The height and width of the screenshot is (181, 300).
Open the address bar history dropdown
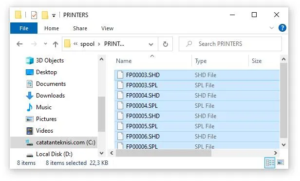pyautogui.click(x=151, y=44)
